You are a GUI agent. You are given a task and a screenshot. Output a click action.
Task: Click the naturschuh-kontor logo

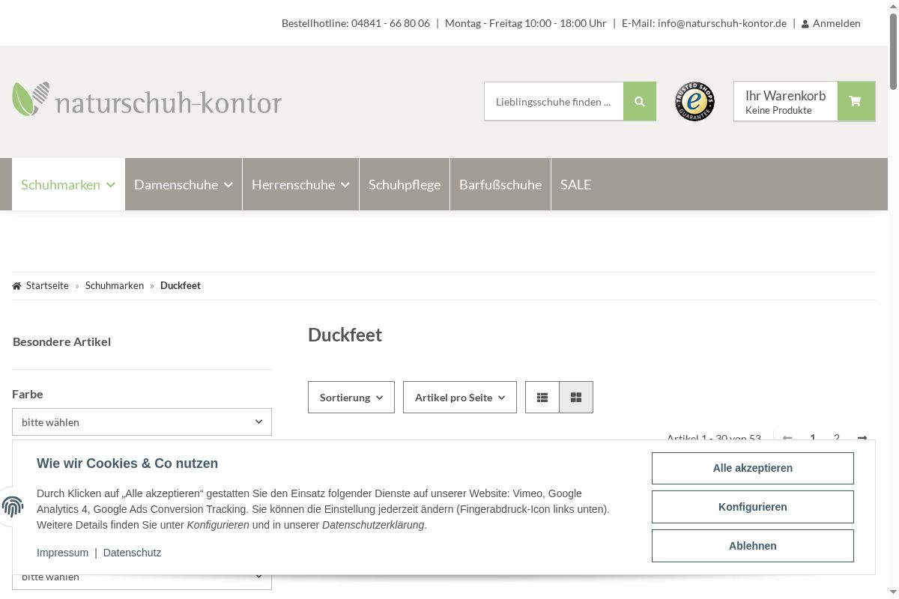pyautogui.click(x=147, y=100)
